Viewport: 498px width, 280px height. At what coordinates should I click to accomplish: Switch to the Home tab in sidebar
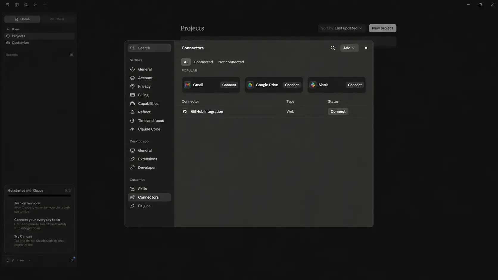[22, 19]
